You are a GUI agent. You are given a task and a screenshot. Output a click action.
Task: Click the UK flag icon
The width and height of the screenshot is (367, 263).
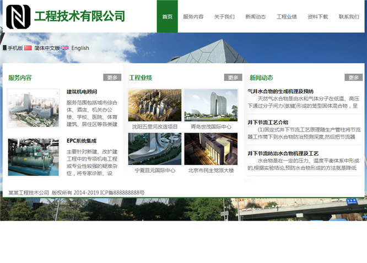pos(65,48)
